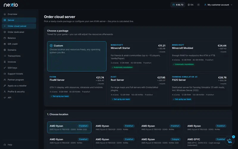
Task: Select the Minecraft Starter package
Action: [138, 56]
